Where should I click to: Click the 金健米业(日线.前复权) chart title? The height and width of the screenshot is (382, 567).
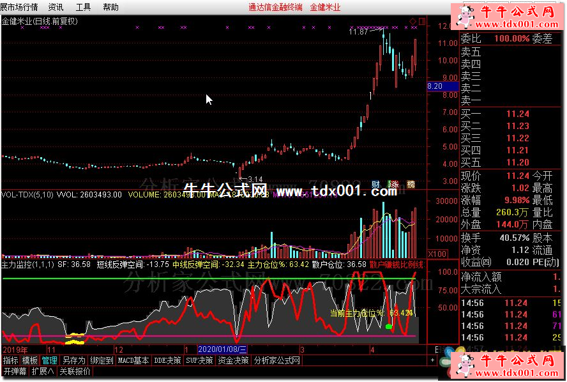(40, 21)
